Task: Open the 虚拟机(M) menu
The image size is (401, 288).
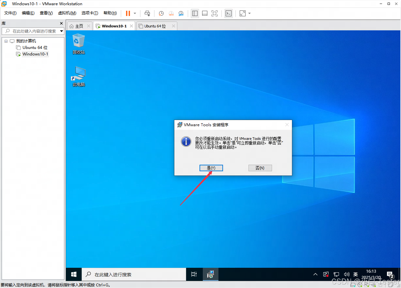Action: [67, 13]
